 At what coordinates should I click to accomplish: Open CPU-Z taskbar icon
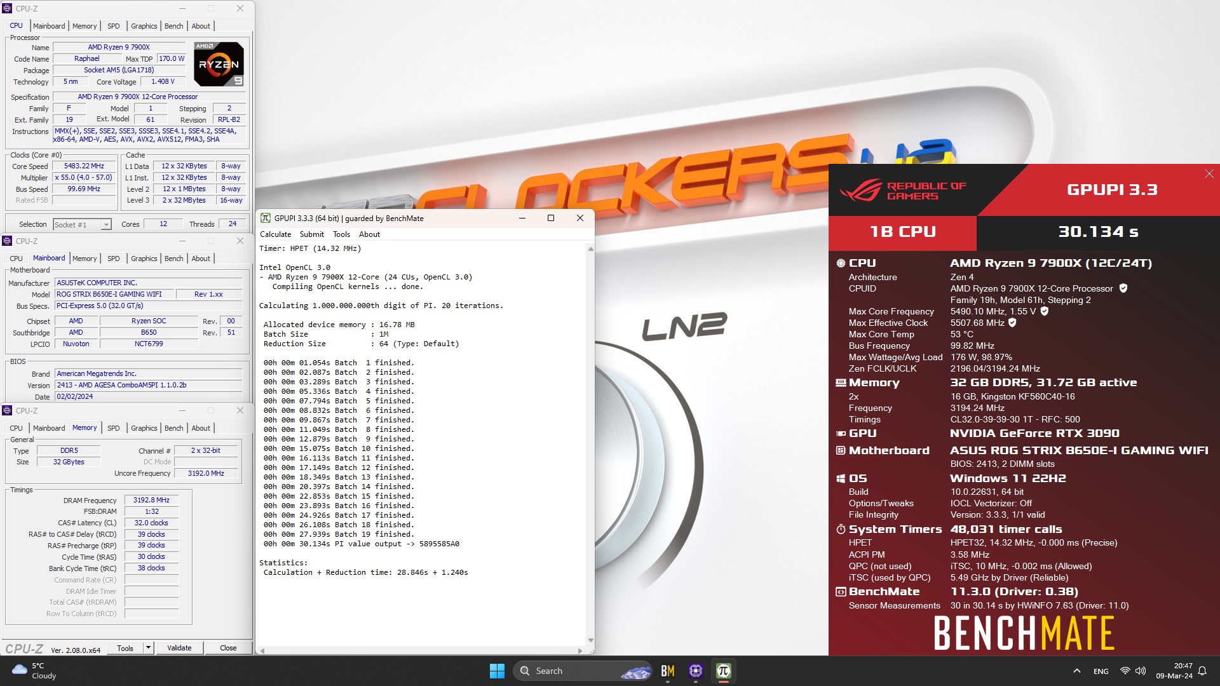696,671
